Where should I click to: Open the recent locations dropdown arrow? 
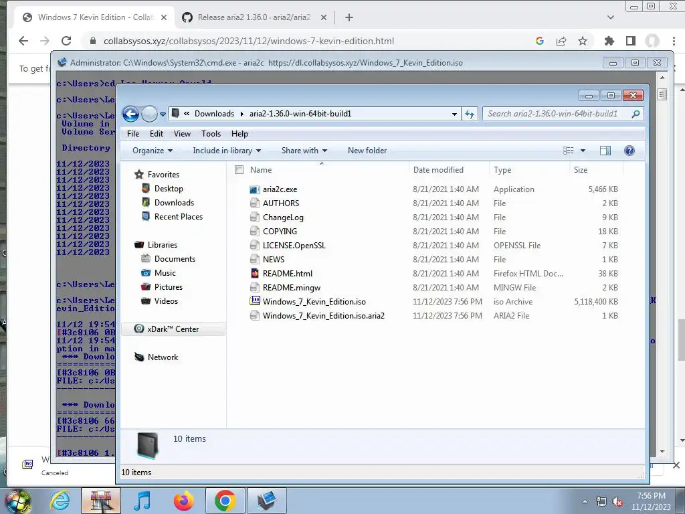163,114
